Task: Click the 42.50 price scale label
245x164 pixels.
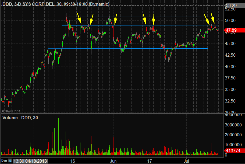Action: pyautogui.click(x=230, y=55)
